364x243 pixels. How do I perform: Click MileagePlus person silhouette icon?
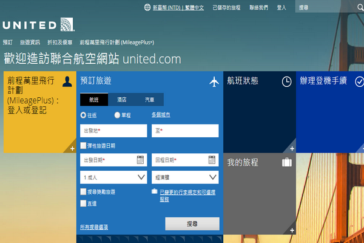click(x=67, y=81)
